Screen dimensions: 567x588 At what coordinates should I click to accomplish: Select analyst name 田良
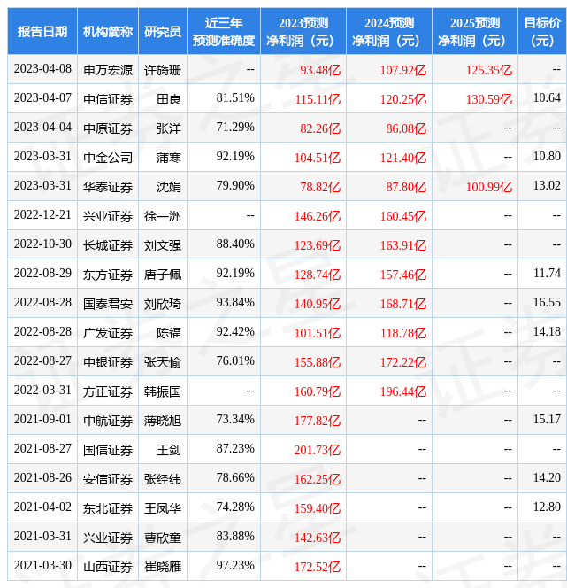[169, 99]
